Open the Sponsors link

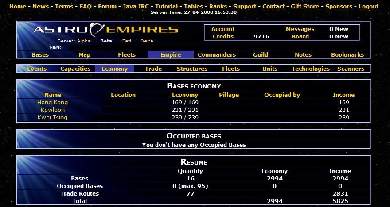click(339, 7)
